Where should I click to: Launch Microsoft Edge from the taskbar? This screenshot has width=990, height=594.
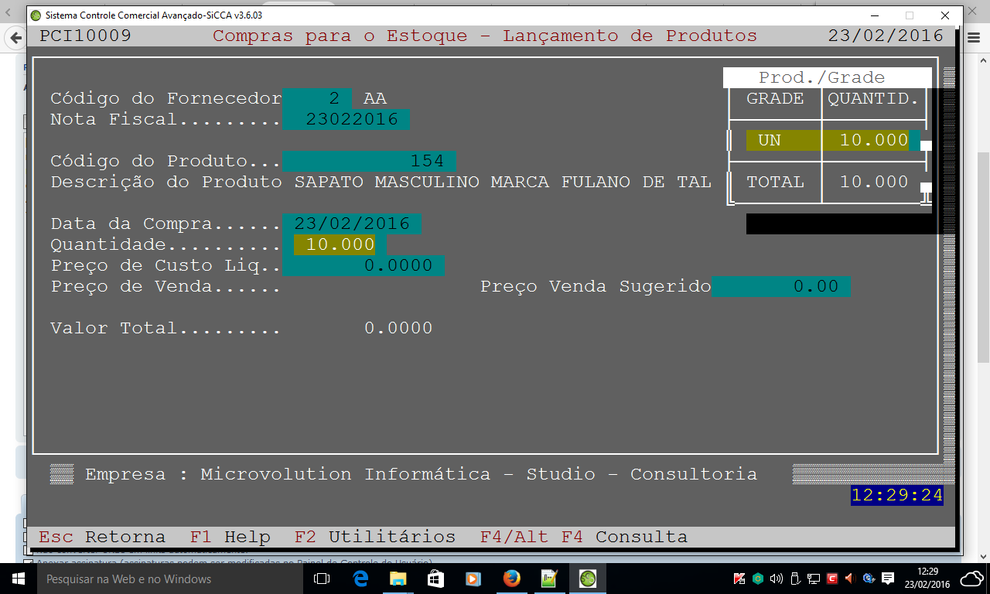[x=360, y=579]
